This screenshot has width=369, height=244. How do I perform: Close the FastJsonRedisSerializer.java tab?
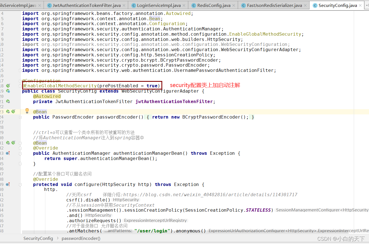click(305, 6)
